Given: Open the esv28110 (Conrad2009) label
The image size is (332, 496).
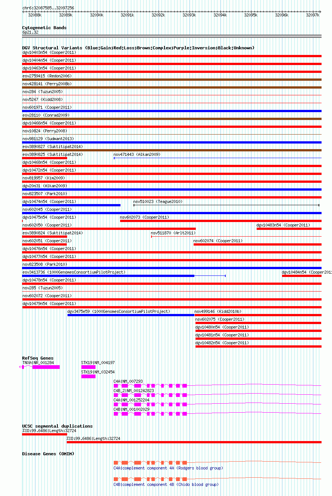Looking at the screenshot, I should [46, 115].
